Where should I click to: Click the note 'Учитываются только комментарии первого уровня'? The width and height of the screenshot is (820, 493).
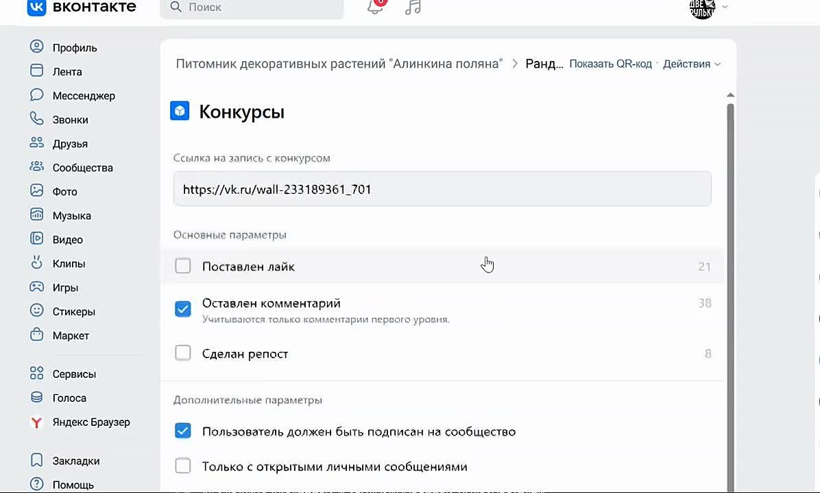[x=326, y=319]
